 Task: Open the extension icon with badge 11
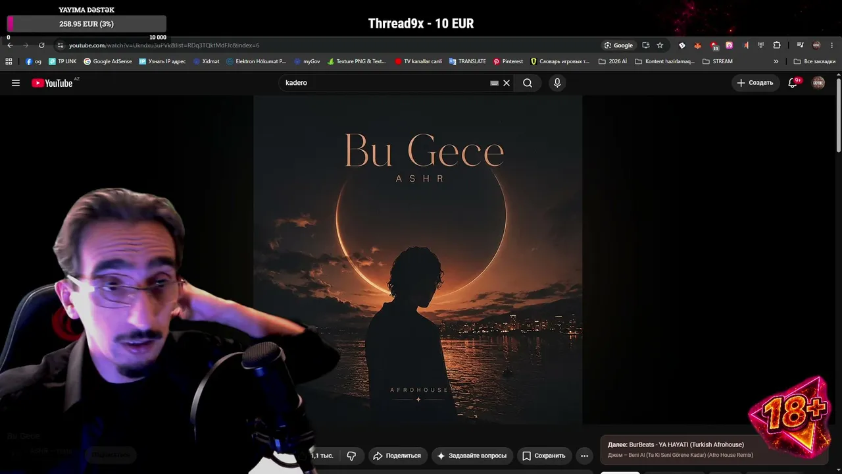pos(714,45)
